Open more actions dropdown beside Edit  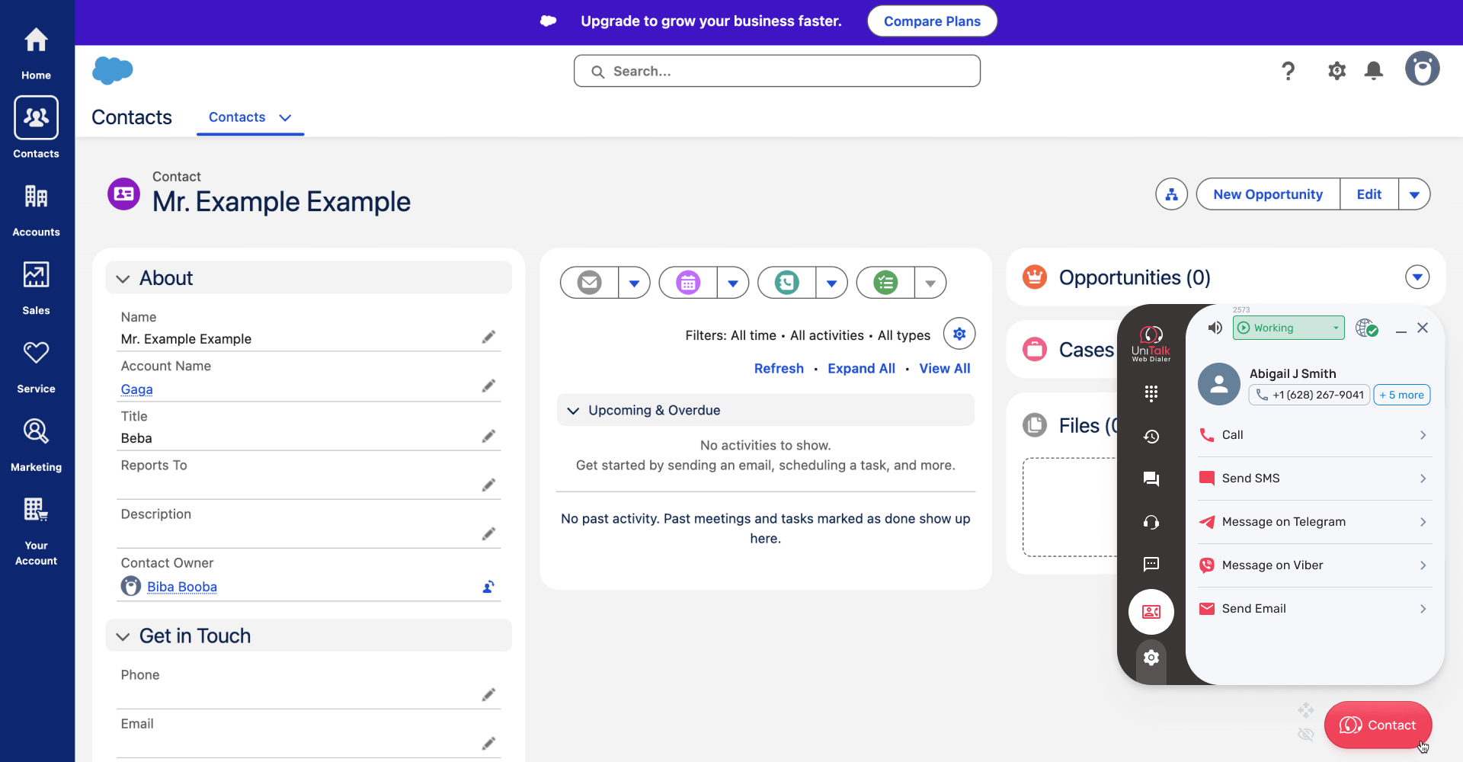pyautogui.click(x=1414, y=194)
